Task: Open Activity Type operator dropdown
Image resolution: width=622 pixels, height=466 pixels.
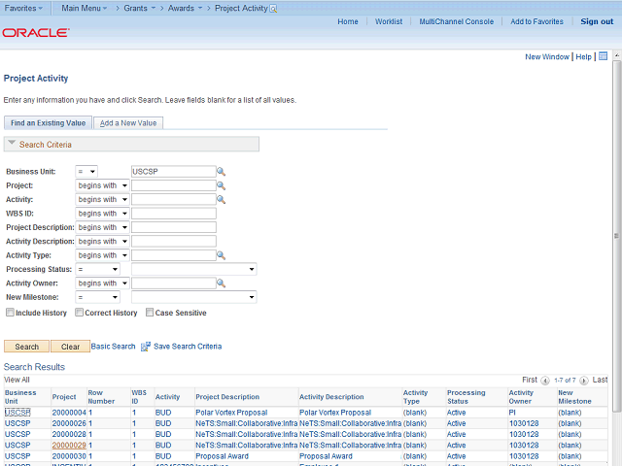Action: point(102,255)
